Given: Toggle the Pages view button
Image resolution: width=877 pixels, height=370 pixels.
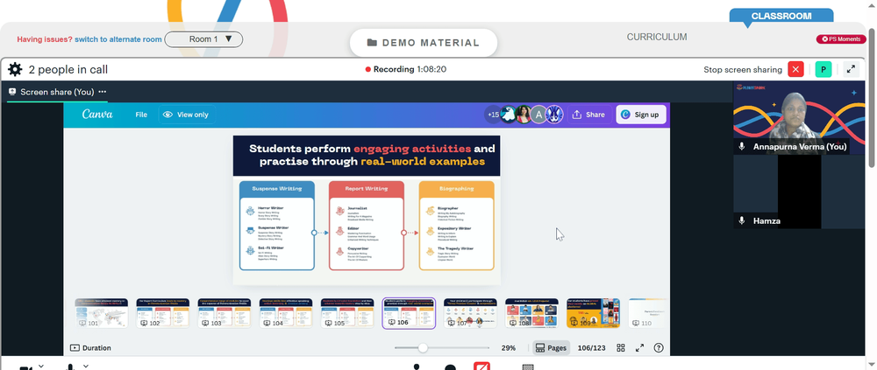Looking at the screenshot, I should click(551, 347).
